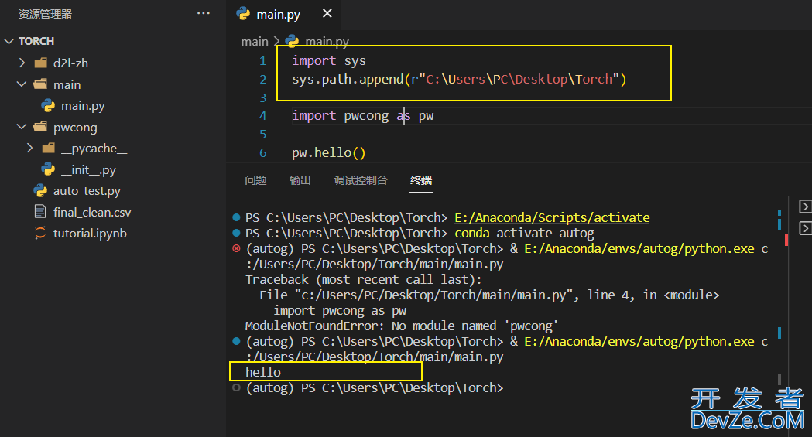Click the 资源管理器 panel title
The image size is (812, 437).
[x=45, y=14]
